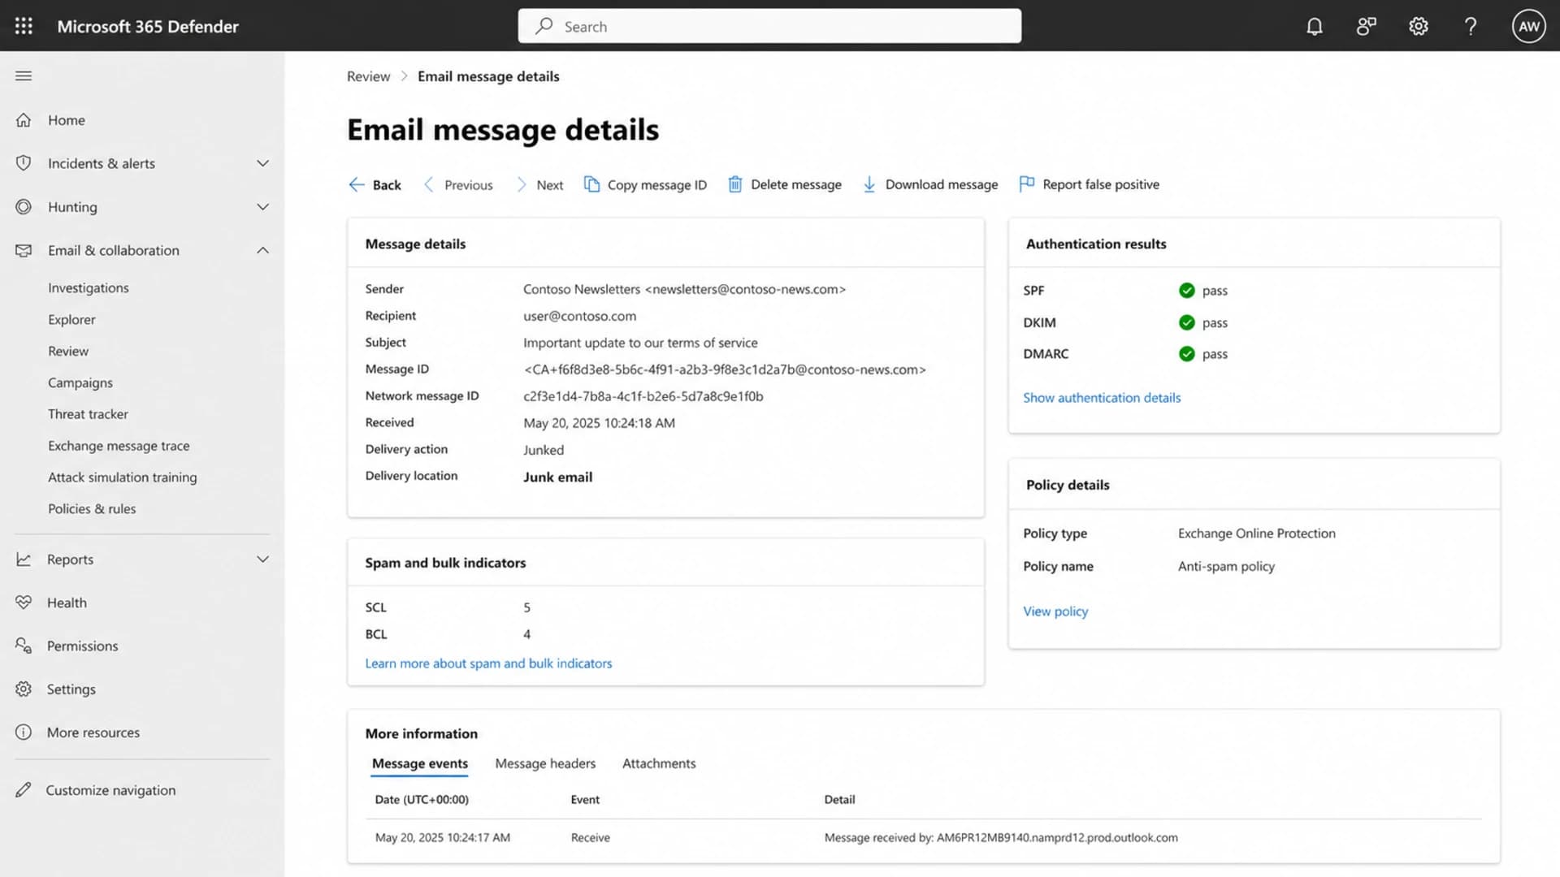Click delivery location 'Junk email'

(557, 477)
